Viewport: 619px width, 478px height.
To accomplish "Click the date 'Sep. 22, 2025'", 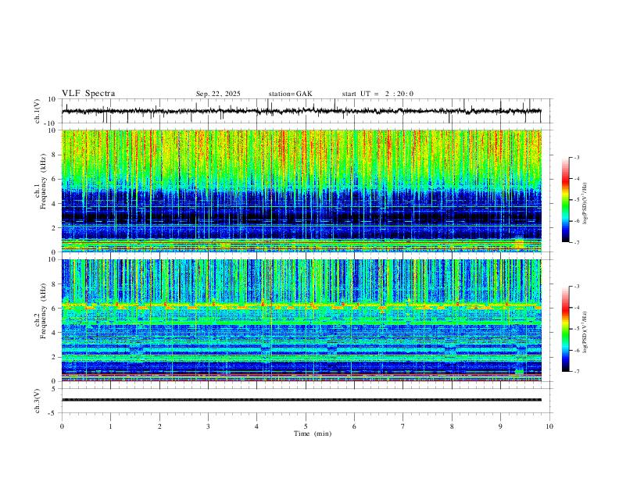I will pyautogui.click(x=218, y=94).
